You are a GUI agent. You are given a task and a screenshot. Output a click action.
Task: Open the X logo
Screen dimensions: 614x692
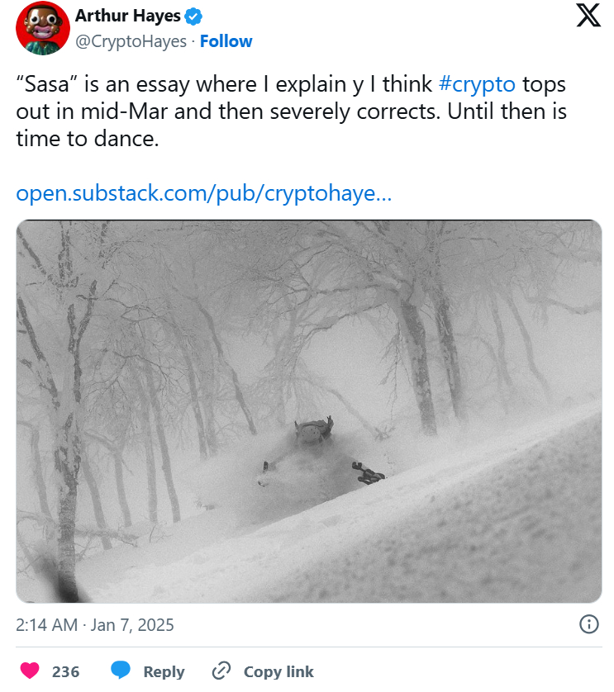coord(588,16)
